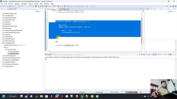Minimize the editor area
The width and height of the screenshot is (177, 99).
(x=140, y=9)
